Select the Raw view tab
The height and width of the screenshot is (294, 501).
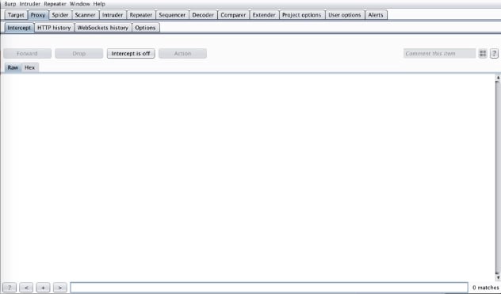click(13, 67)
